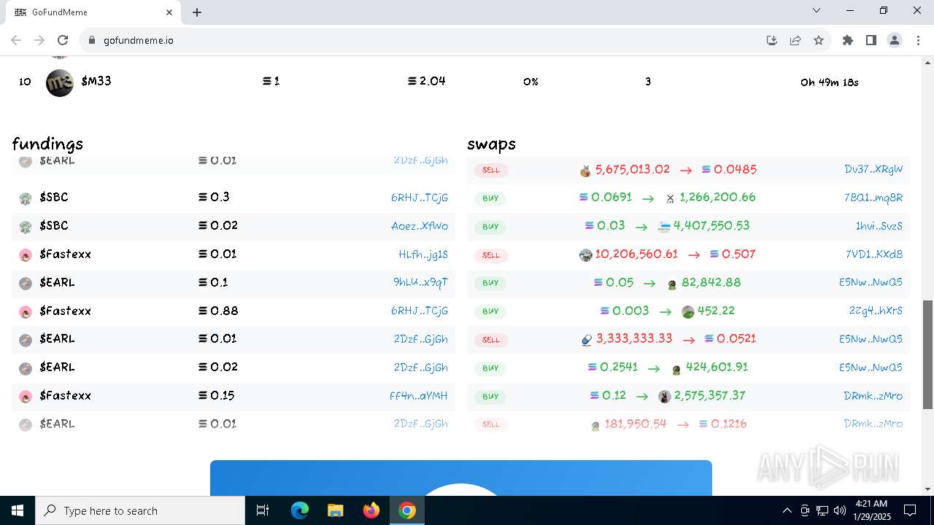Open swap wallet link 2Zg4..hXrS
Image resolution: width=934 pixels, height=525 pixels.
pyautogui.click(x=876, y=311)
